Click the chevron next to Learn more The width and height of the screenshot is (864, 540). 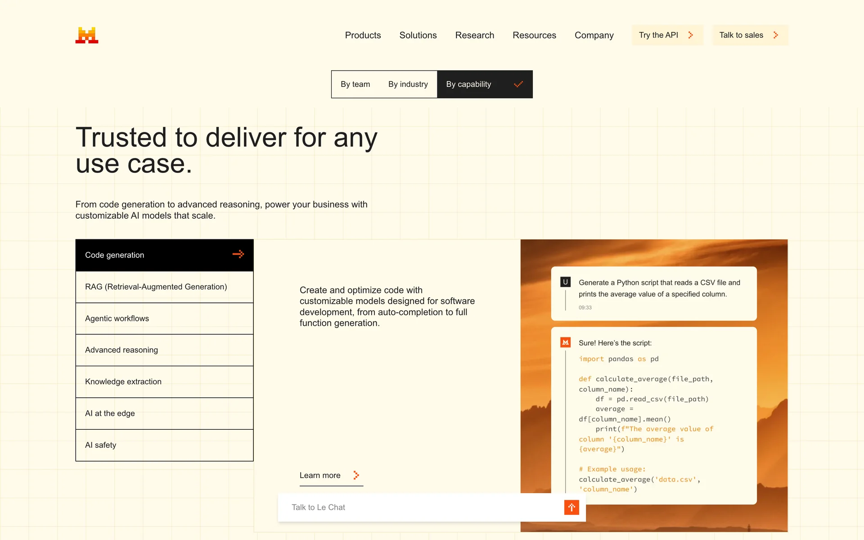tap(356, 475)
